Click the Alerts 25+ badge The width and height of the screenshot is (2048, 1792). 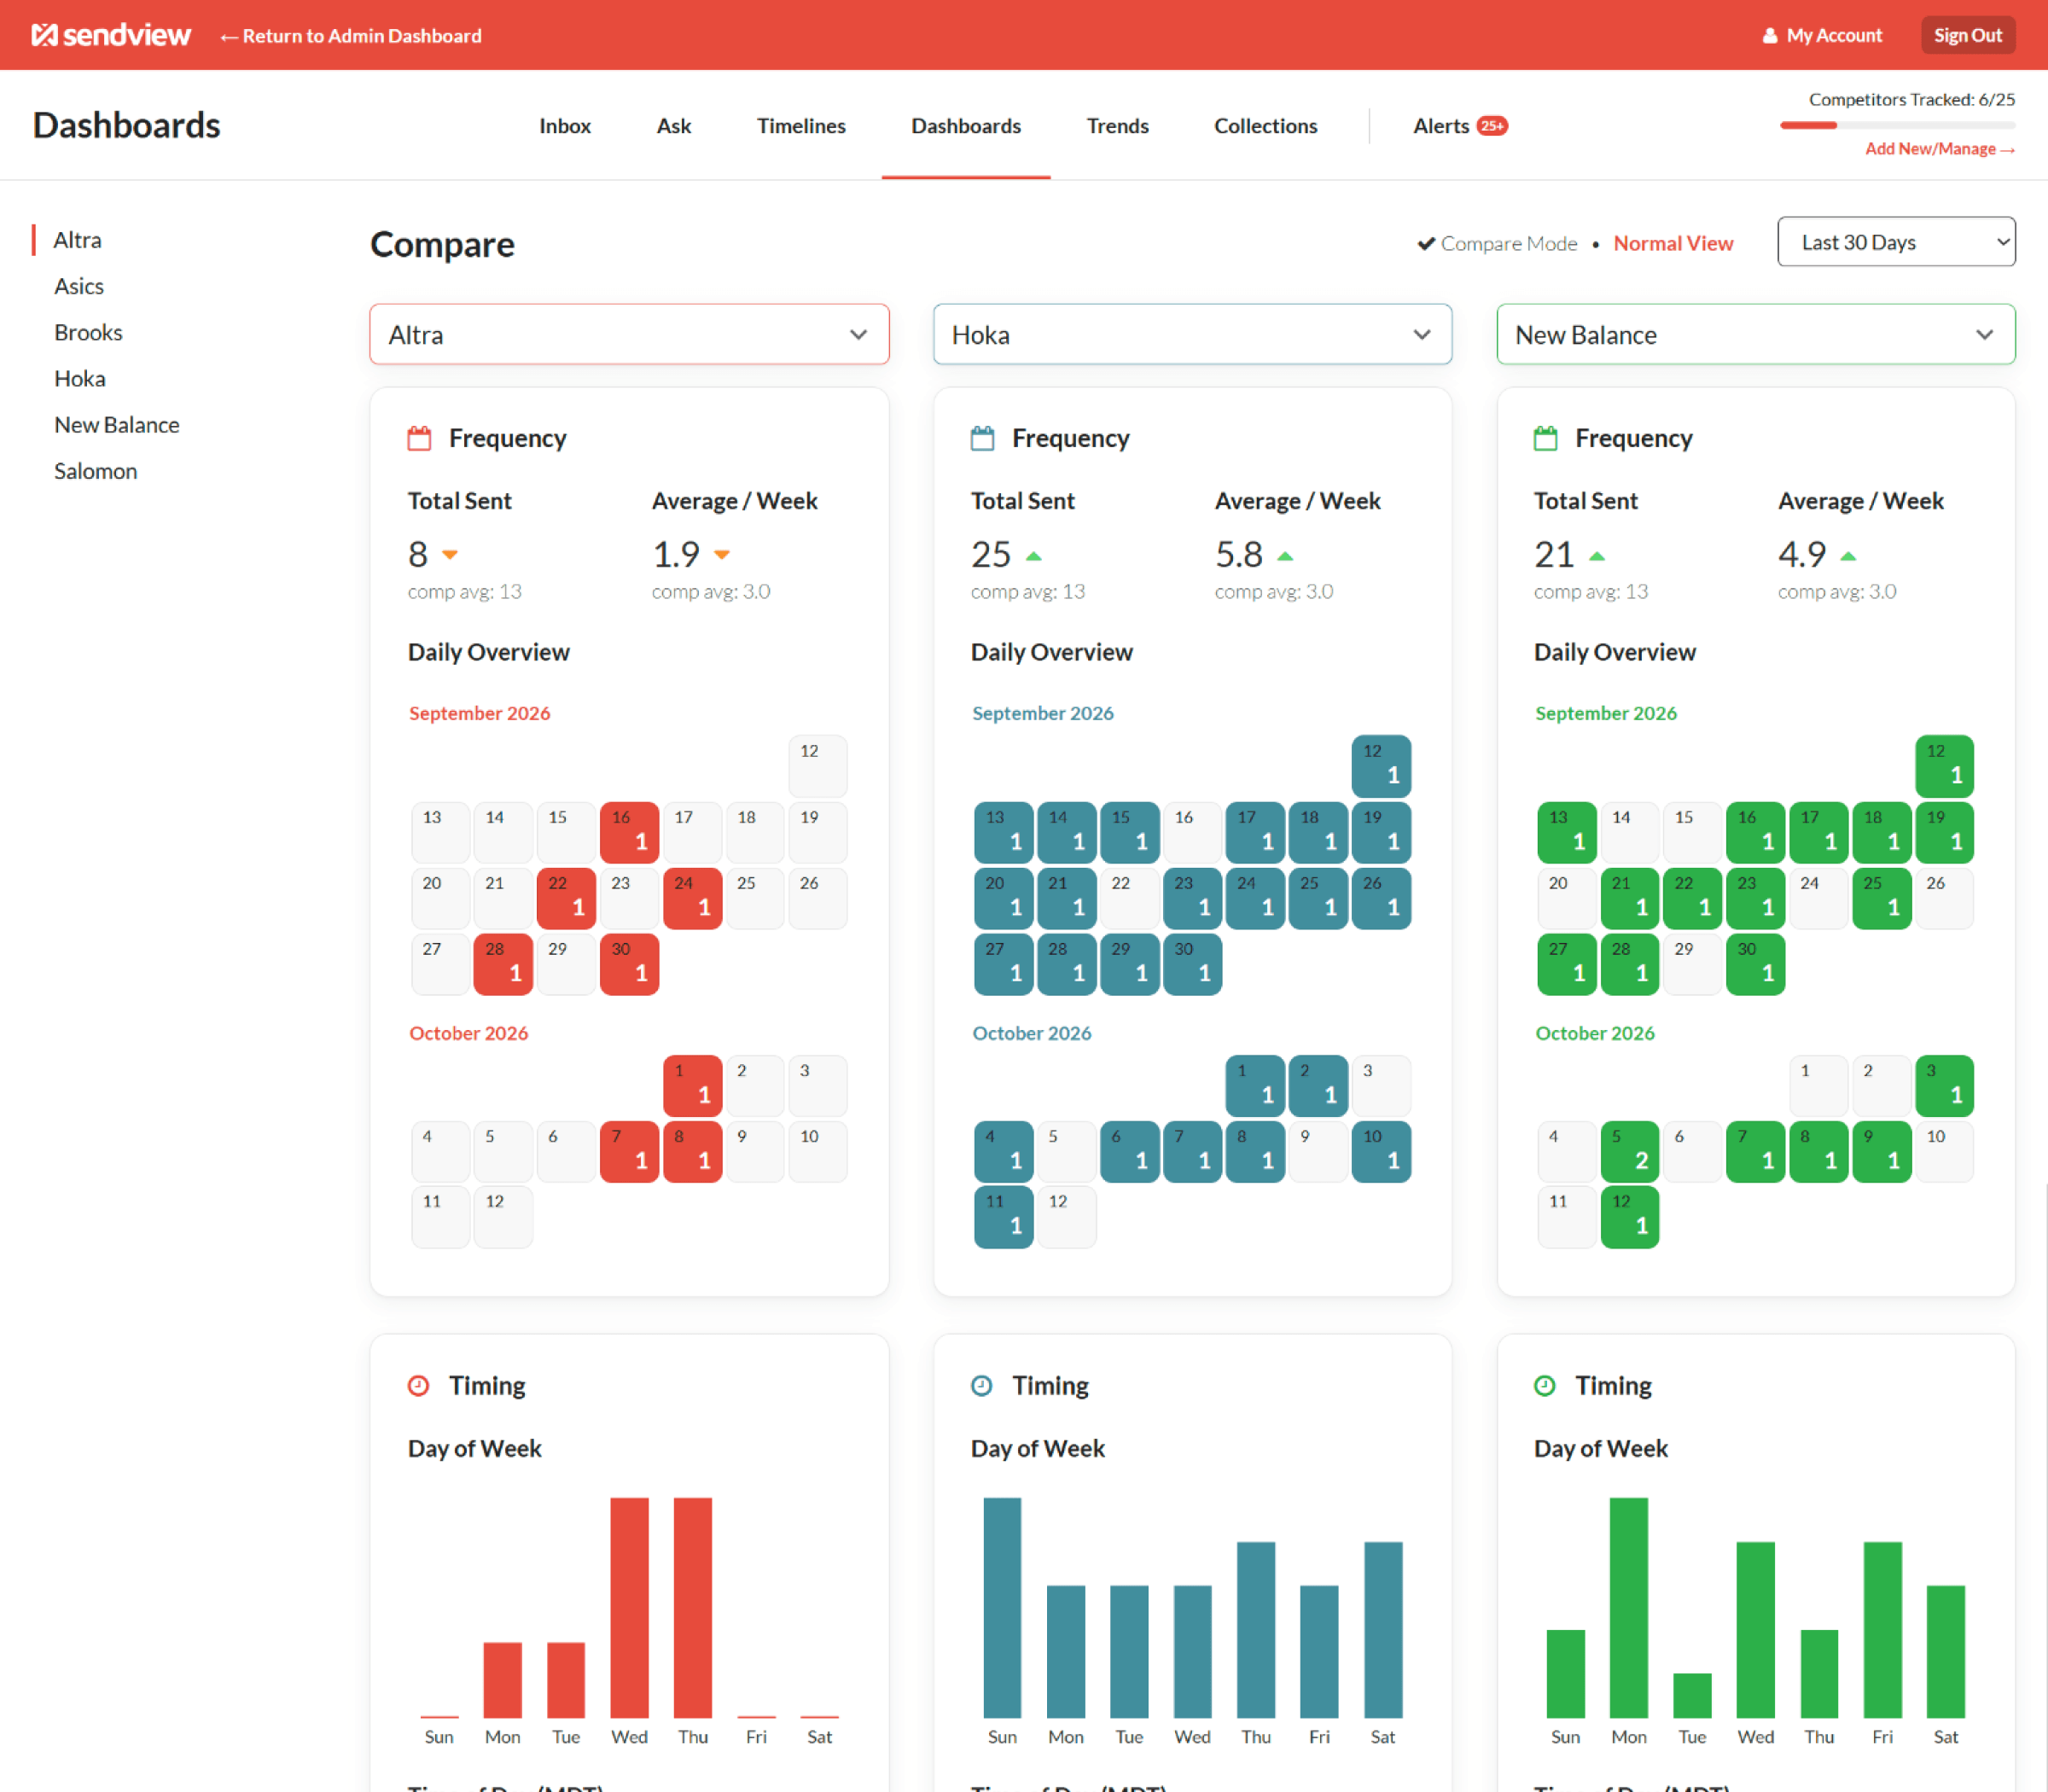point(1492,126)
